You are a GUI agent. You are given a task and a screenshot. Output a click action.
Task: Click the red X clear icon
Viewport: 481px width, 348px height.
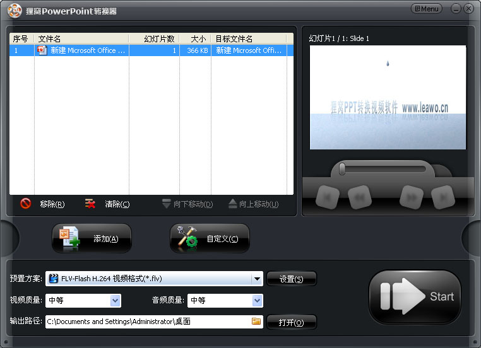coord(90,204)
